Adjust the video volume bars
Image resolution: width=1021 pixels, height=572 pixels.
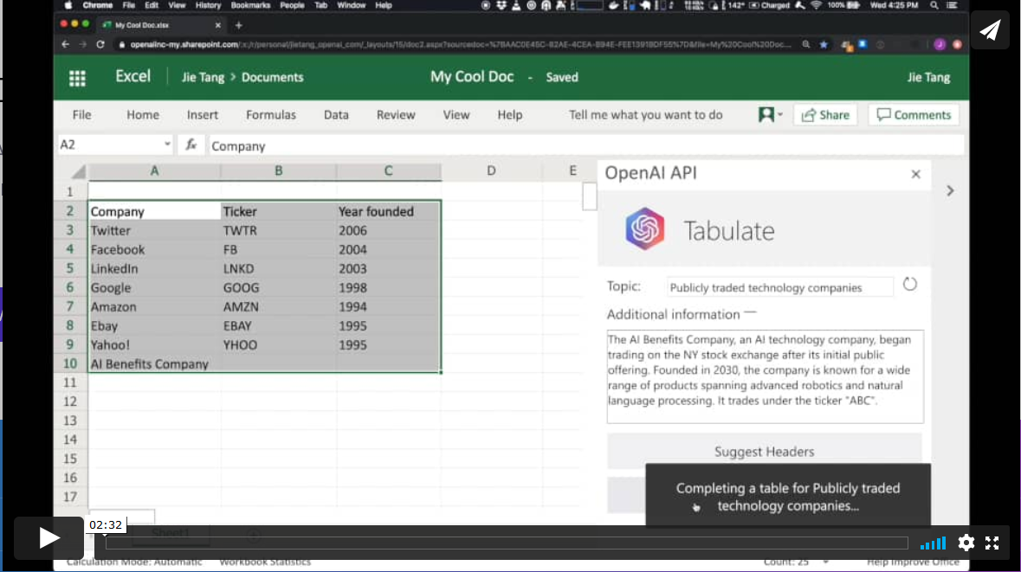933,543
